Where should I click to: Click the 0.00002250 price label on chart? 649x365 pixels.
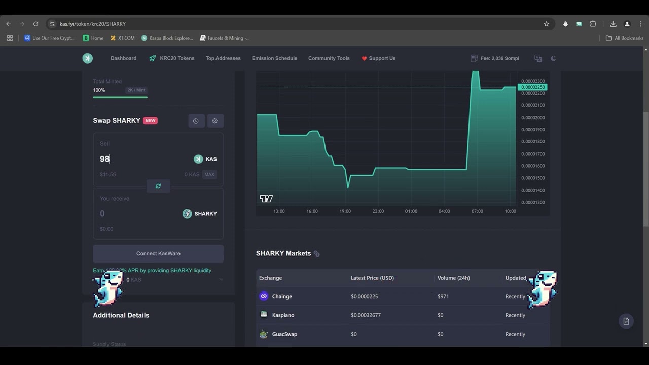click(x=532, y=87)
